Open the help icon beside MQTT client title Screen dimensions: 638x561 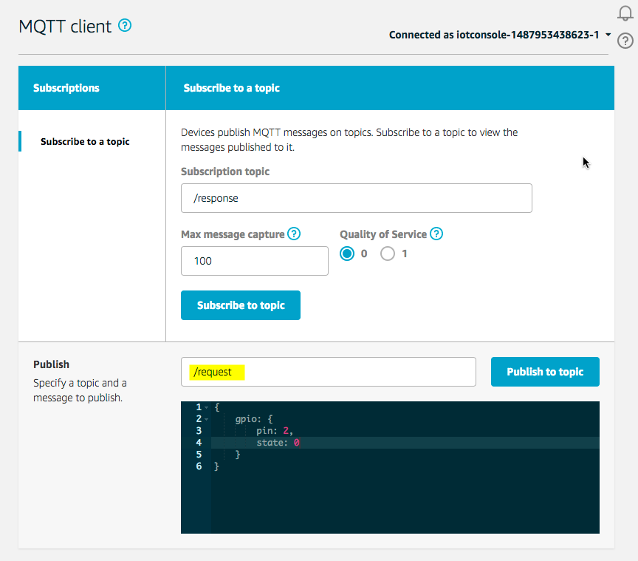125,26
